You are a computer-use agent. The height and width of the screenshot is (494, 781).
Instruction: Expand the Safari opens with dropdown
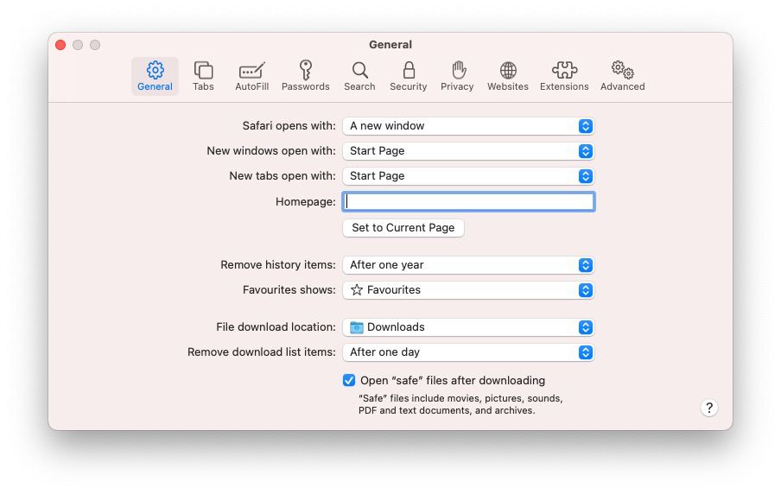point(468,126)
